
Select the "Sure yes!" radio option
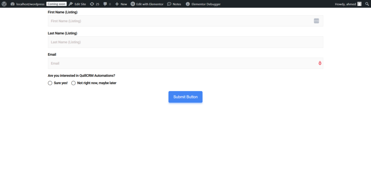pyautogui.click(x=50, y=83)
